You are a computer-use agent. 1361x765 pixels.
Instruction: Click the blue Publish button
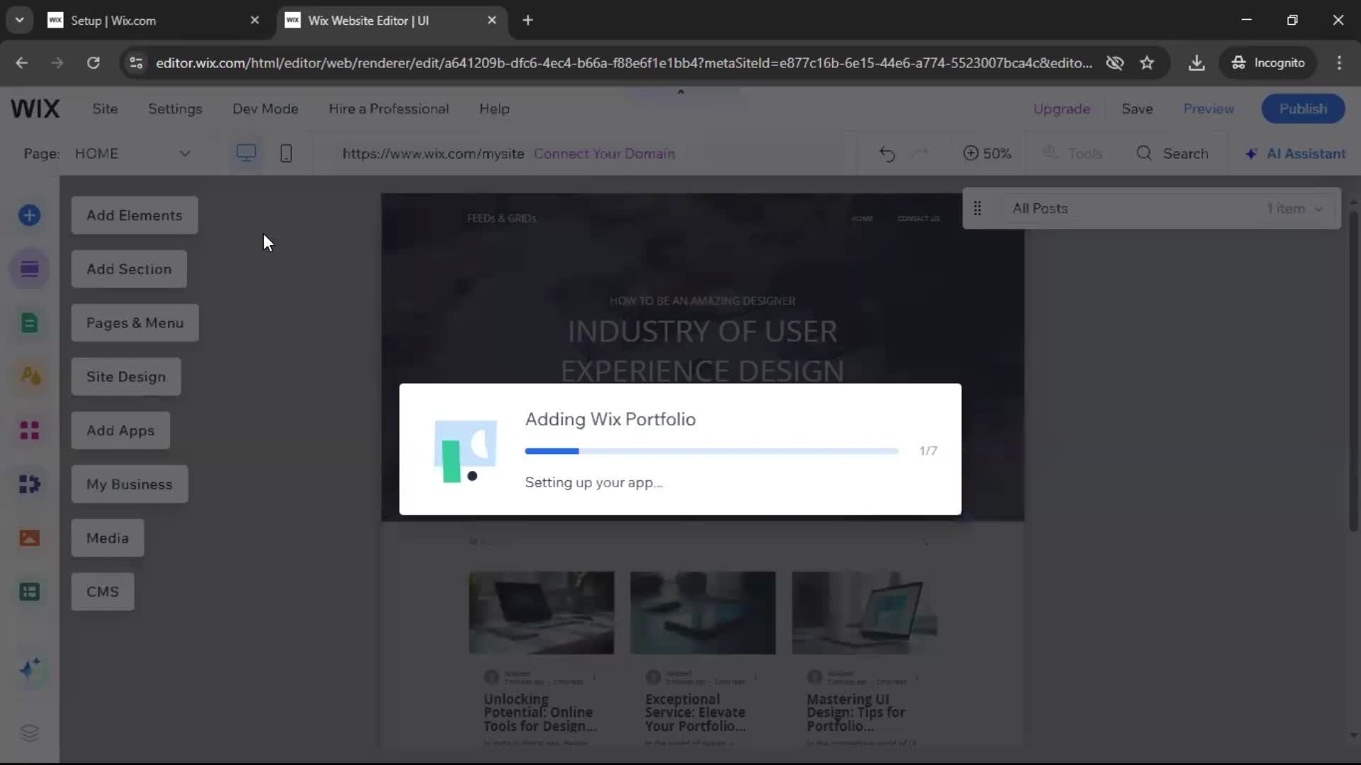click(1303, 108)
